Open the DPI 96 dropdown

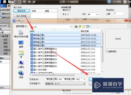click(x=97, y=14)
